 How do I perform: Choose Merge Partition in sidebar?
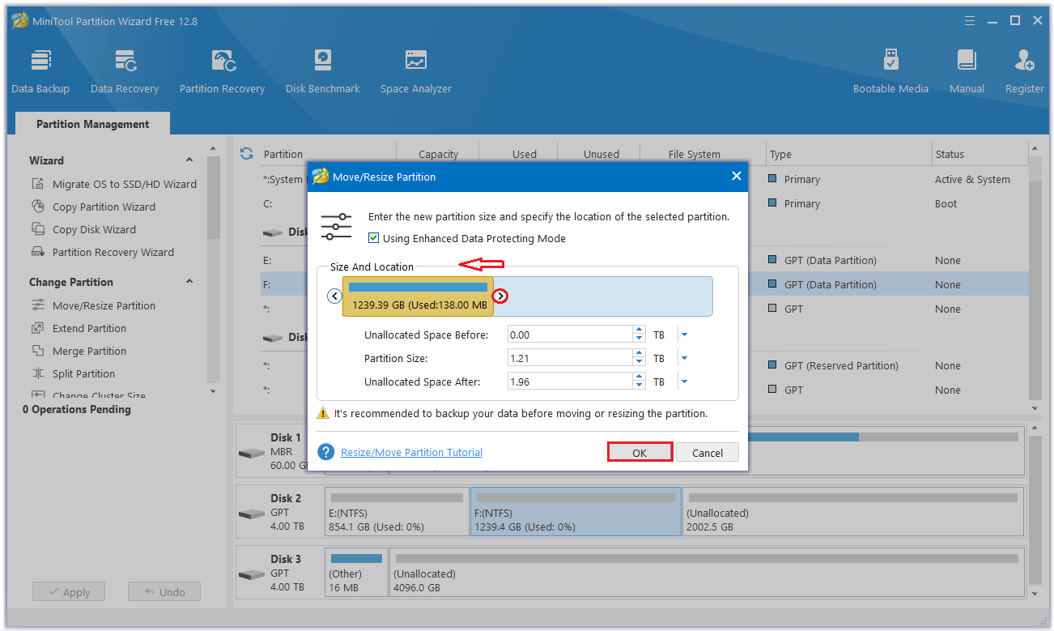tap(79, 351)
